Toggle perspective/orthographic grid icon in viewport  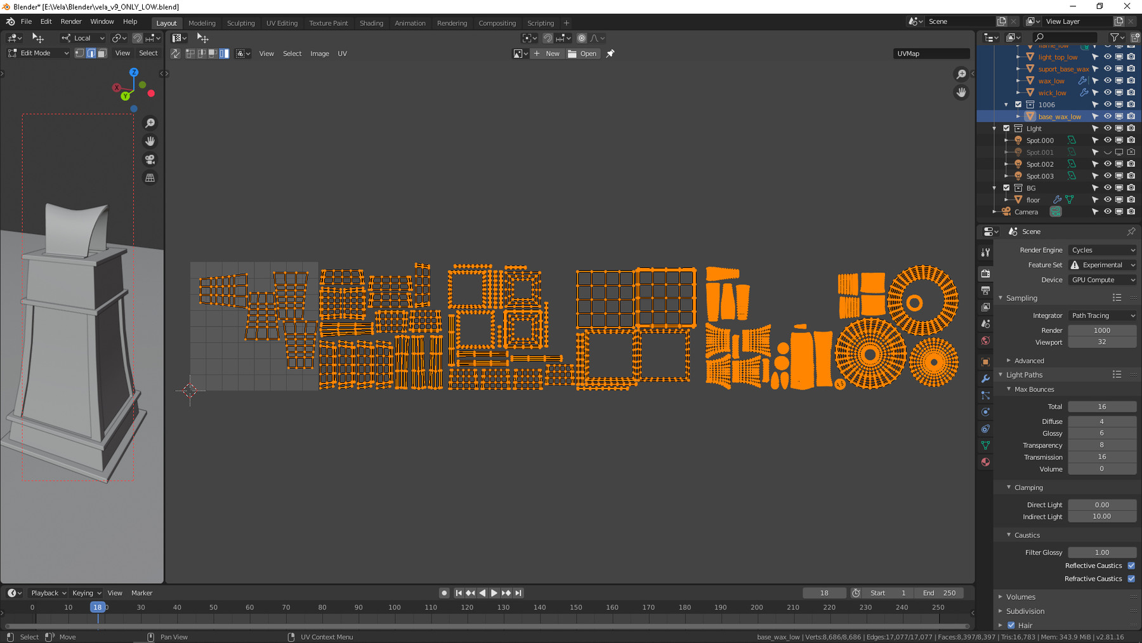point(150,178)
